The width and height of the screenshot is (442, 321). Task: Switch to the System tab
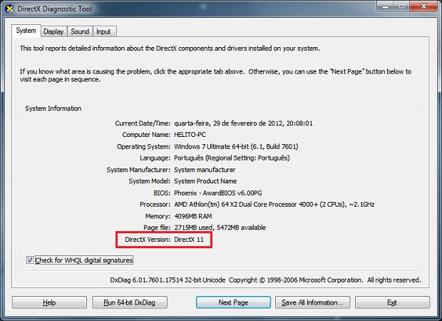click(x=26, y=31)
